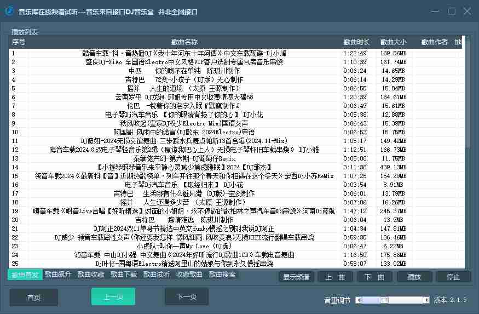Play previous song with 上一曲

(x=335, y=277)
